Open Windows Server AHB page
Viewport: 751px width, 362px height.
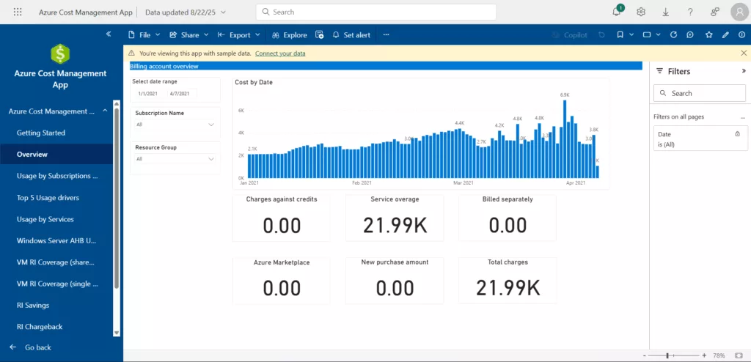click(x=56, y=240)
